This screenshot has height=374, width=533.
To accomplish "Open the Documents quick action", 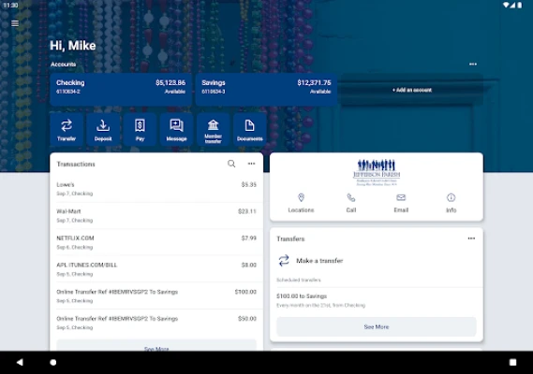I will pyautogui.click(x=250, y=130).
